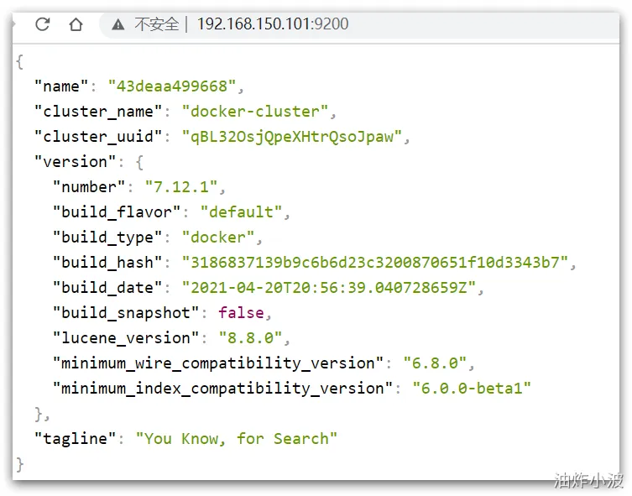Click the "6.0.0-beta1" index compatibility value
The height and width of the screenshot is (496, 632).
[x=472, y=388]
